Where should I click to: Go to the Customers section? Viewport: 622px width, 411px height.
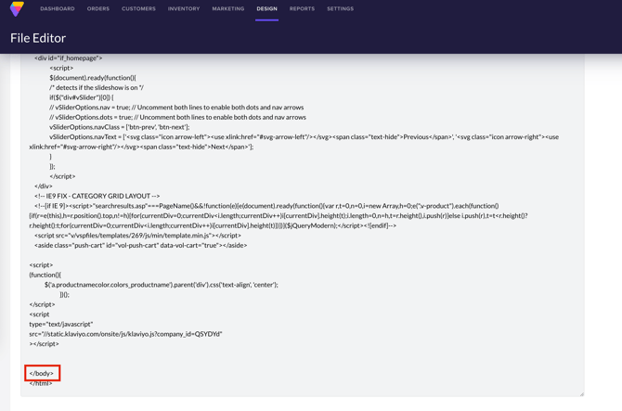coord(138,9)
